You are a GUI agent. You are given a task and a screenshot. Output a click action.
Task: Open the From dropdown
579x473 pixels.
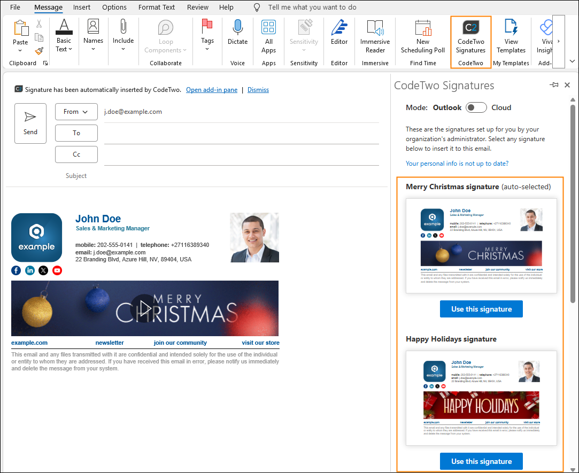(76, 112)
